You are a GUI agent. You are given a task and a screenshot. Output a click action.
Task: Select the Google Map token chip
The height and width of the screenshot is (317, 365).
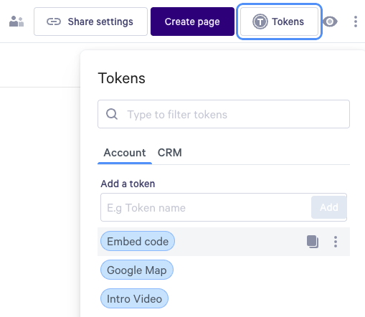137,270
